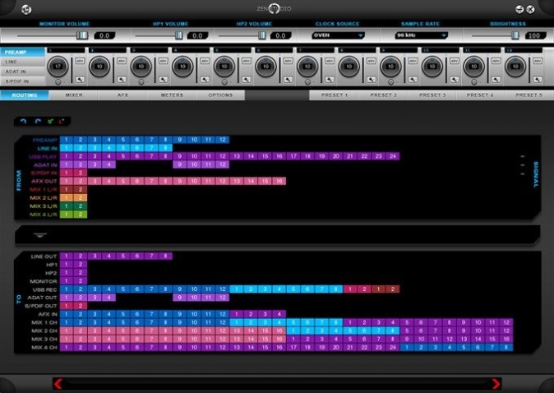Open the Clock Source dropdown
The height and width of the screenshot is (393, 554).
point(338,35)
